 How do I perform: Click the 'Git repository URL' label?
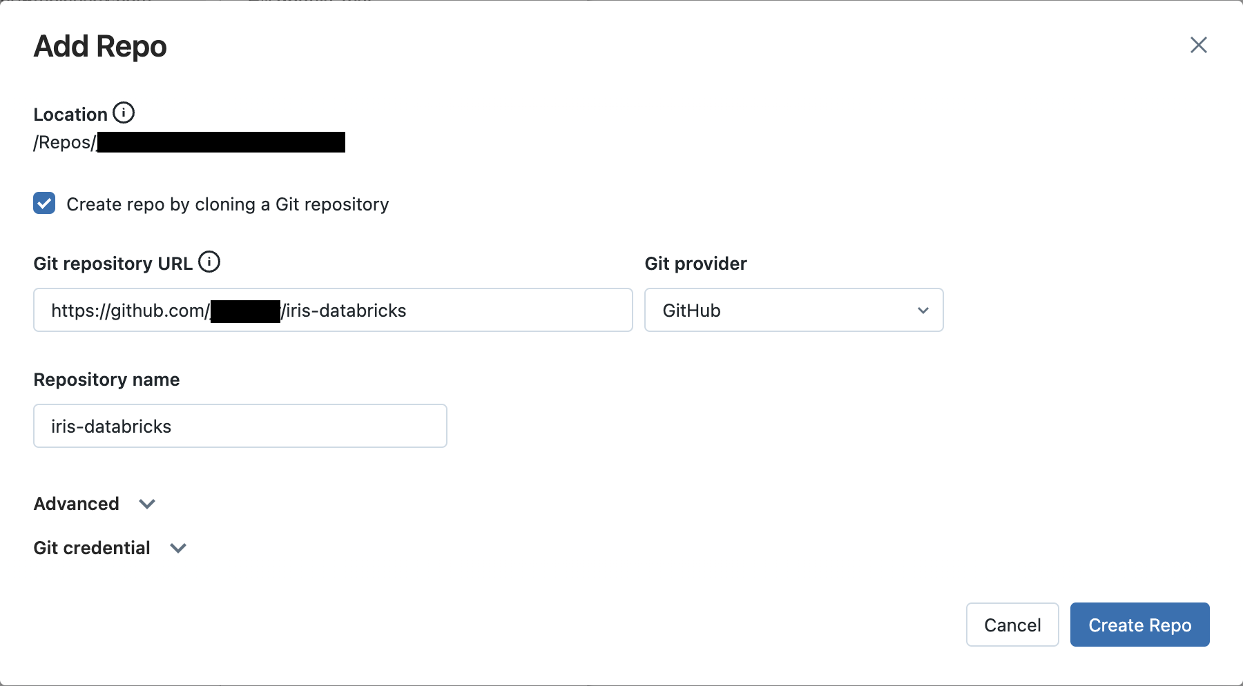[x=113, y=263]
